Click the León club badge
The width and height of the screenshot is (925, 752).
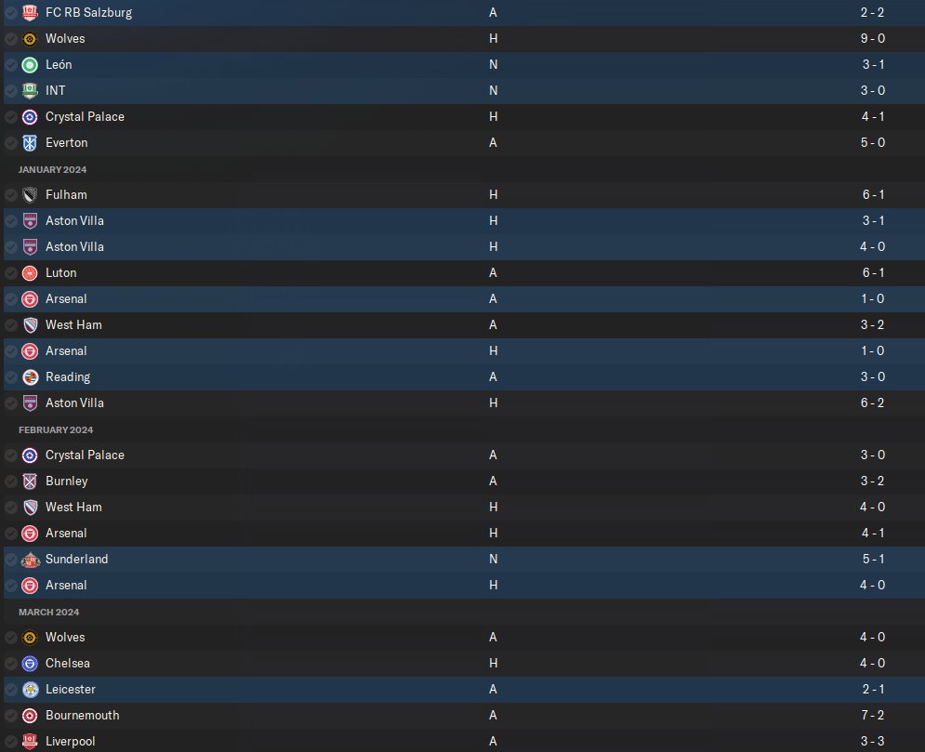[30, 65]
